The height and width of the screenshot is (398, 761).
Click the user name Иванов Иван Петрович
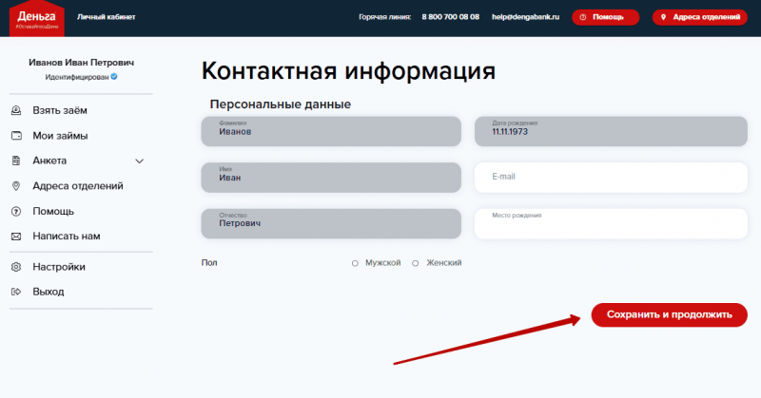[81, 63]
